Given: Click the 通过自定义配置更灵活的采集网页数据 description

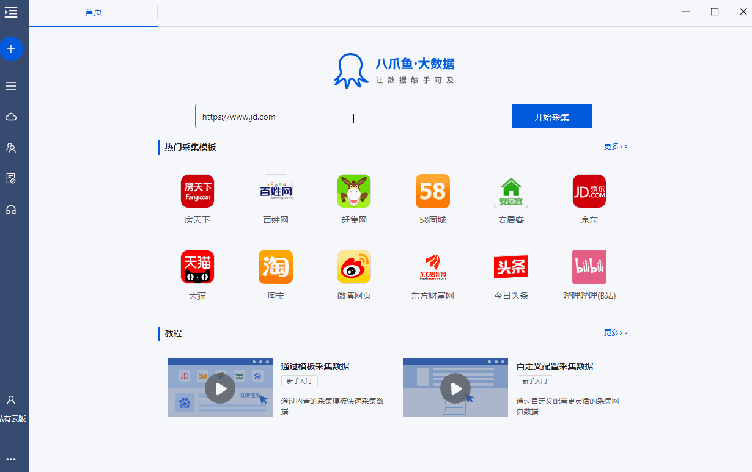Looking at the screenshot, I should tap(568, 406).
